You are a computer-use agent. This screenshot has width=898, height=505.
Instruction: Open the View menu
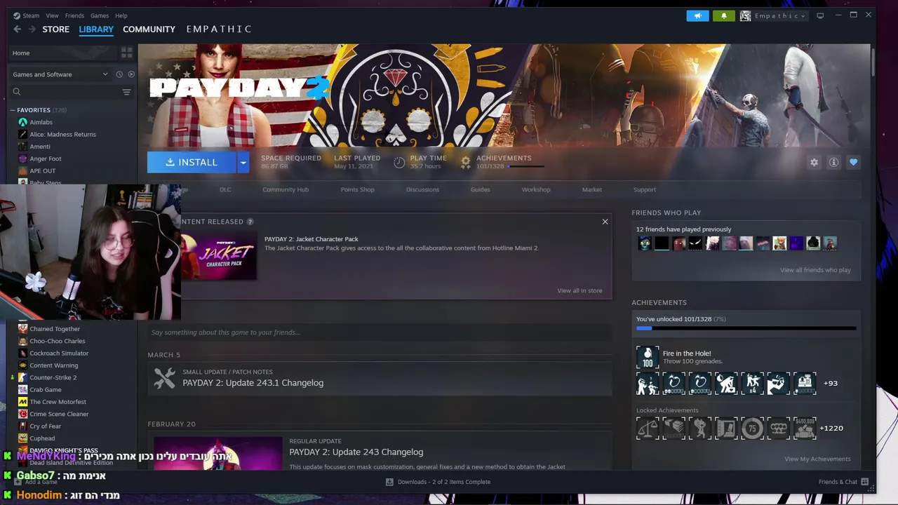pos(52,15)
